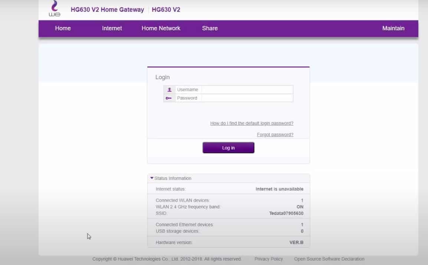Image resolution: width=428 pixels, height=265 pixels.
Task: Open Open Source Software Declaration link
Action: [x=329, y=259]
